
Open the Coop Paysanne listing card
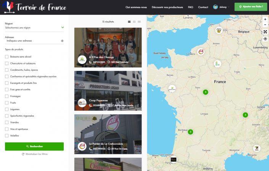[108, 91]
